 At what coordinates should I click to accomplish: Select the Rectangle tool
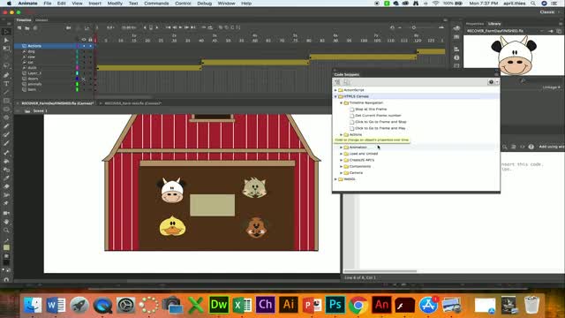pyautogui.click(x=6, y=101)
